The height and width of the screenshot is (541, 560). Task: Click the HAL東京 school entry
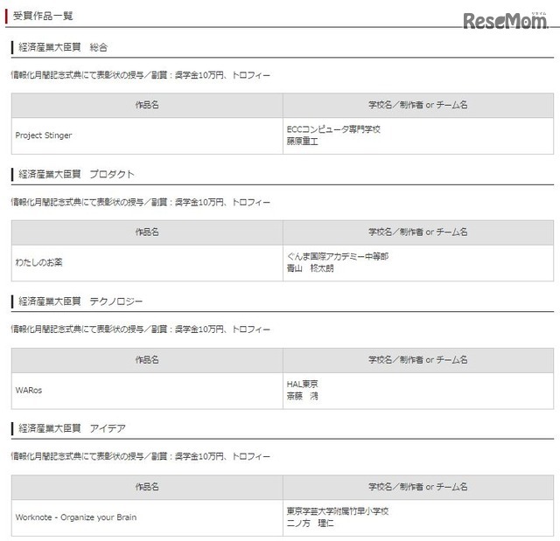302,384
